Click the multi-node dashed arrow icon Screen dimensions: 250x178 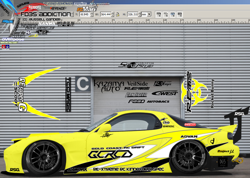(180, 15)
